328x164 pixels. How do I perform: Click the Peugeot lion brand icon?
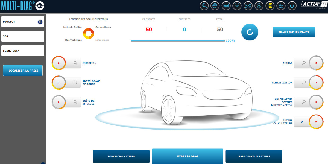pyautogui.click(x=40, y=22)
